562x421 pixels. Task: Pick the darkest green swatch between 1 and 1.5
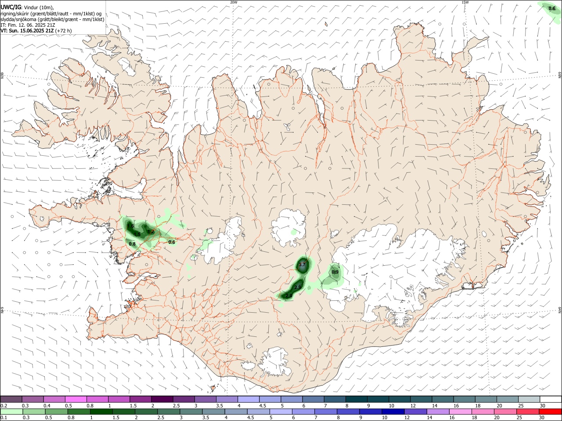click(x=101, y=411)
